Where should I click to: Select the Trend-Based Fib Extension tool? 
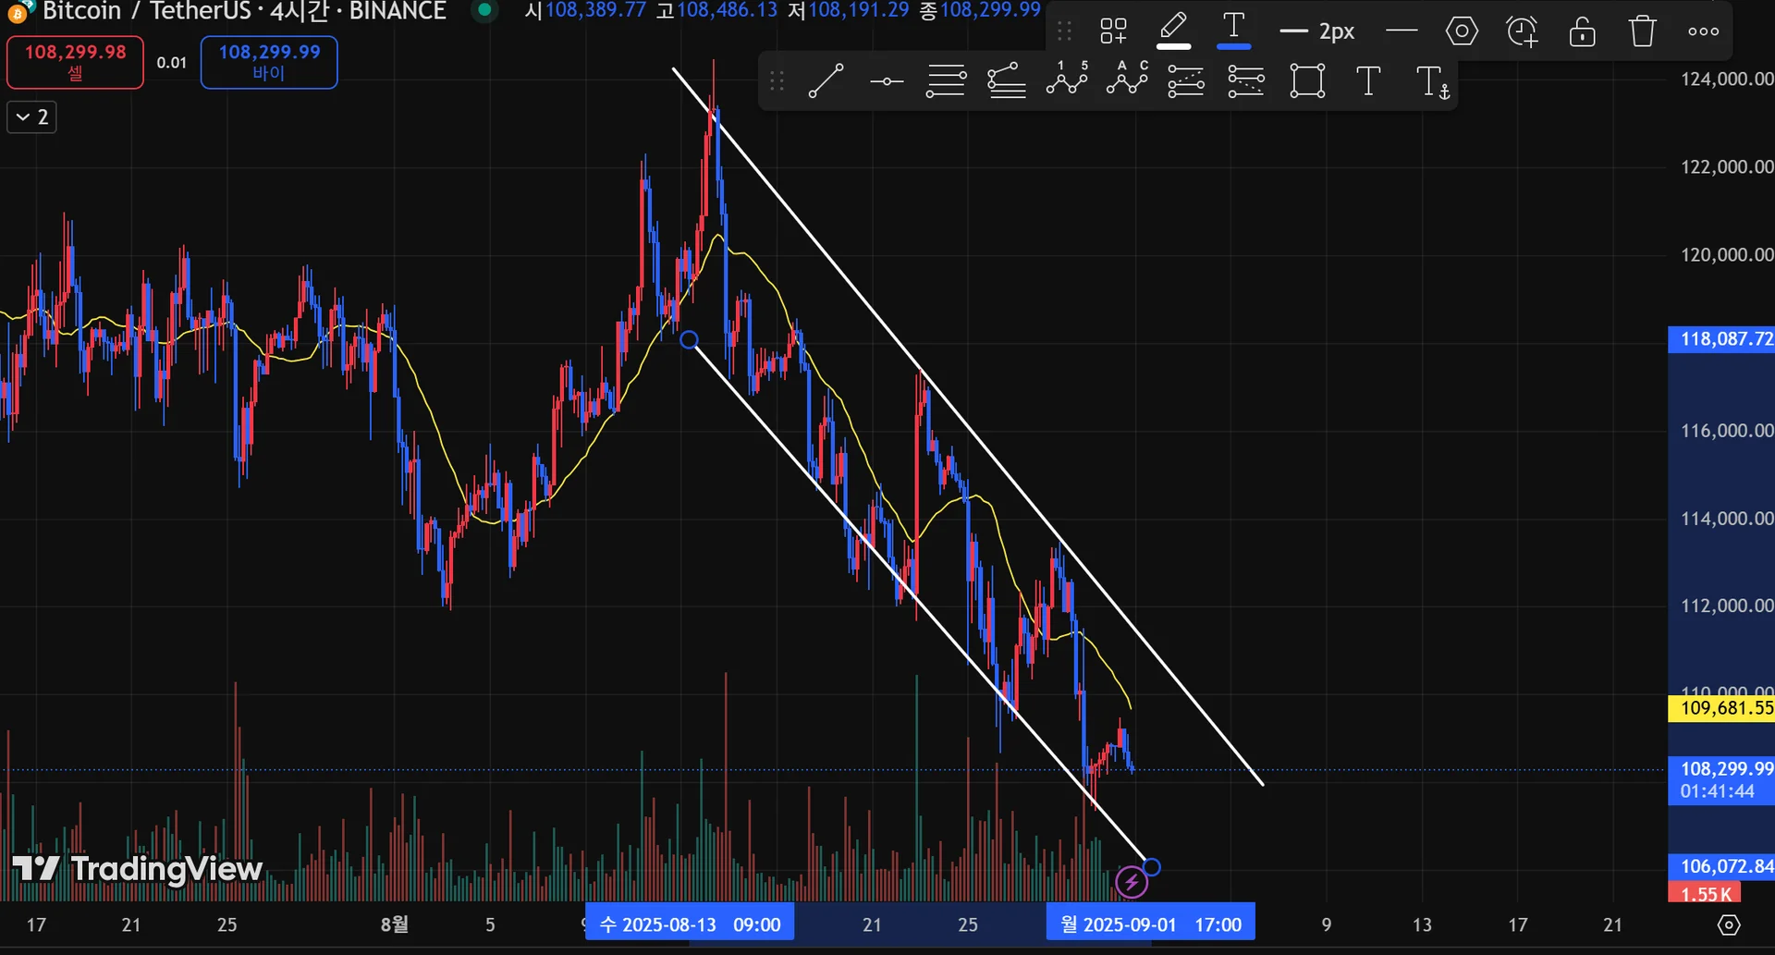[1246, 81]
